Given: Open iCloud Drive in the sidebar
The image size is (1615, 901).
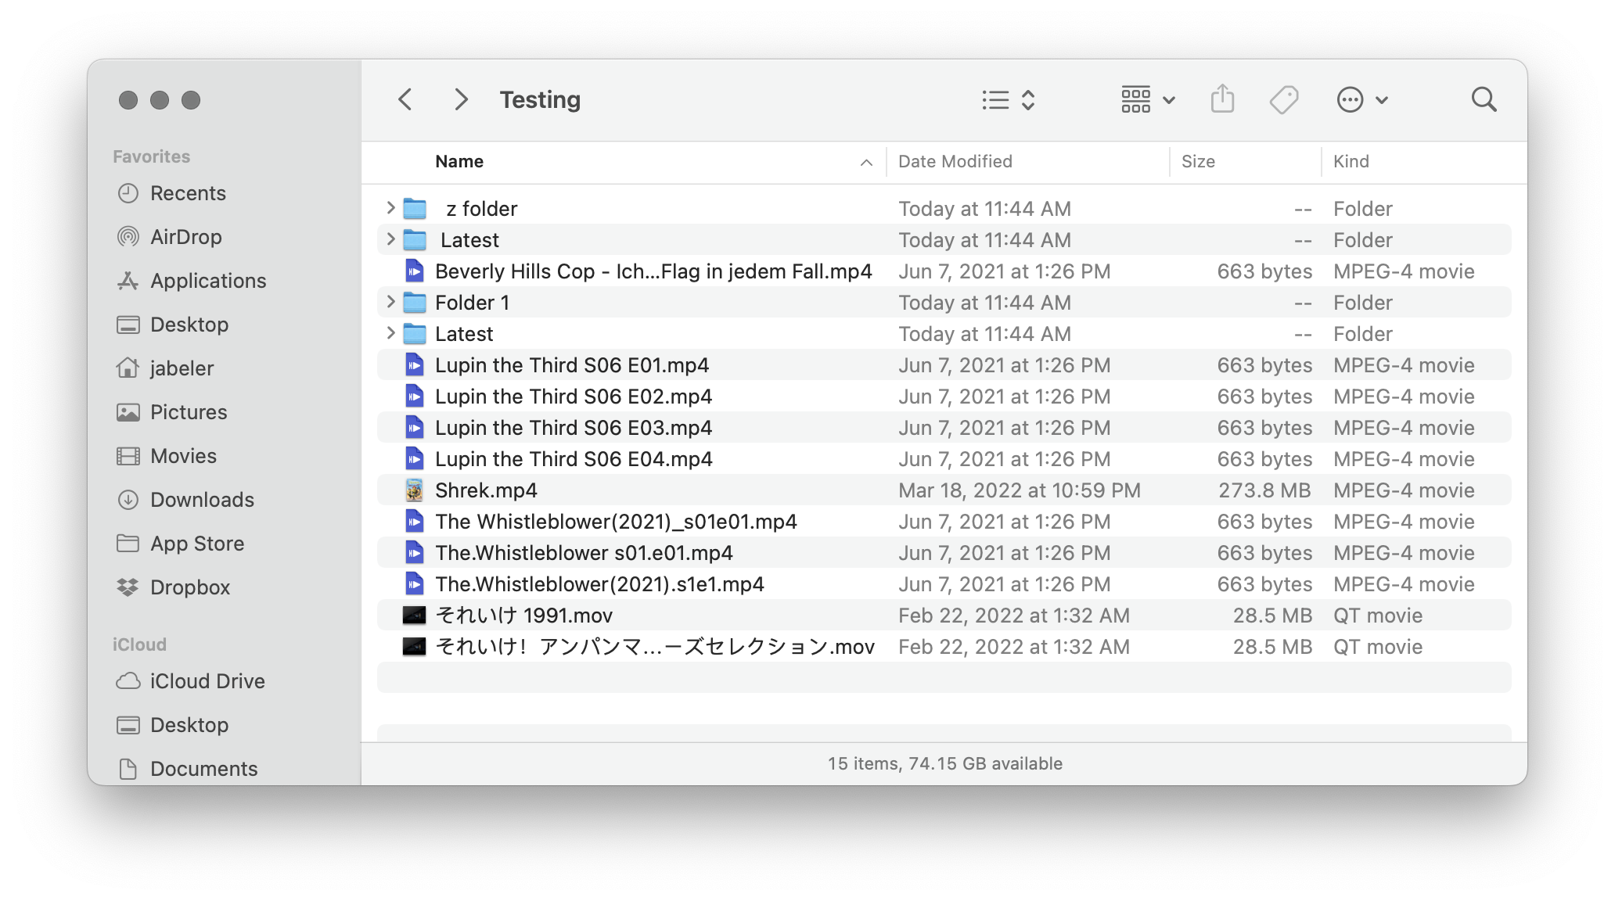Looking at the screenshot, I should point(207,681).
